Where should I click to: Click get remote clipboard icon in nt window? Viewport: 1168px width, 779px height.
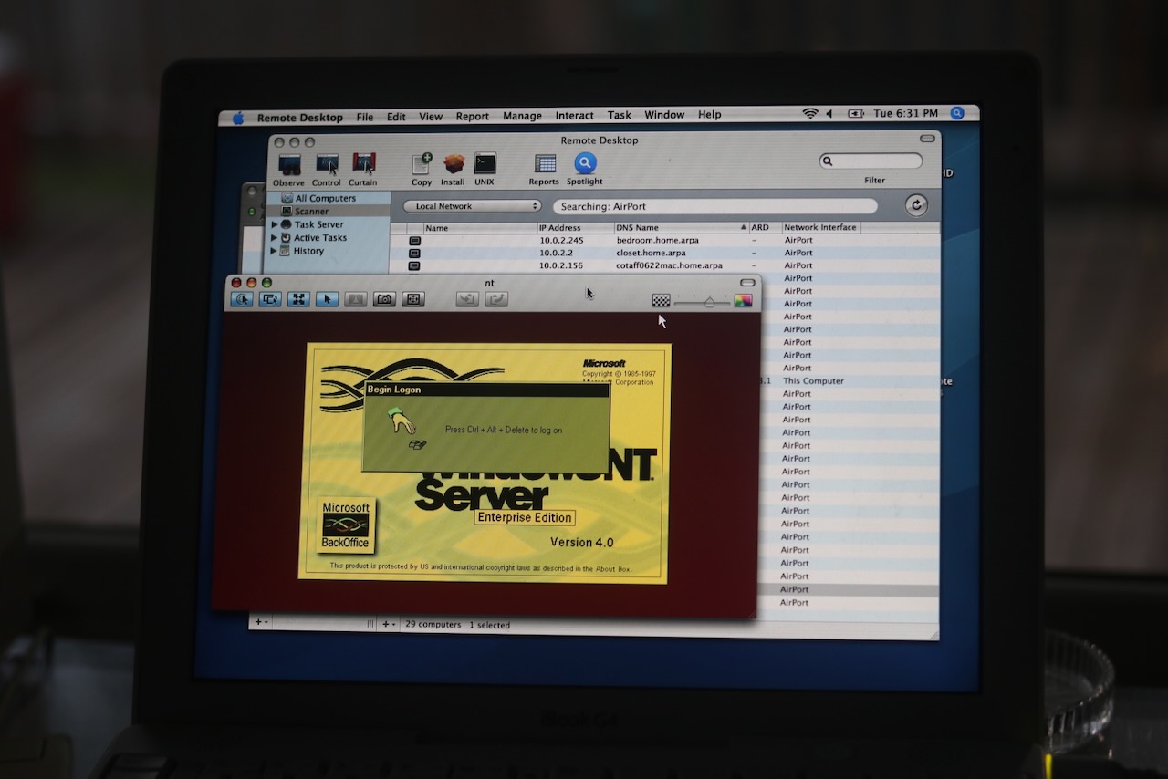pos(467,299)
